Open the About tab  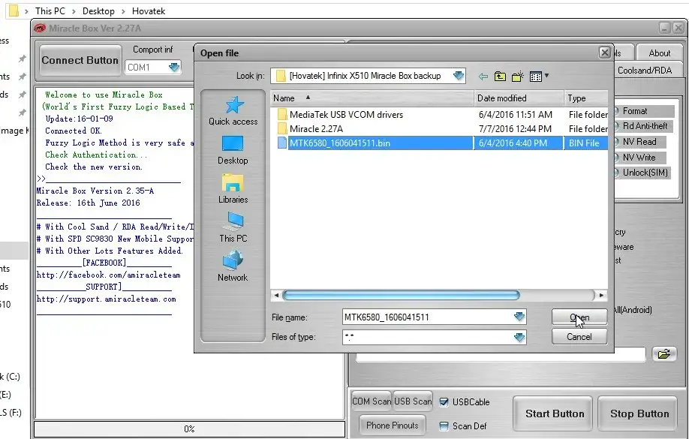click(659, 53)
